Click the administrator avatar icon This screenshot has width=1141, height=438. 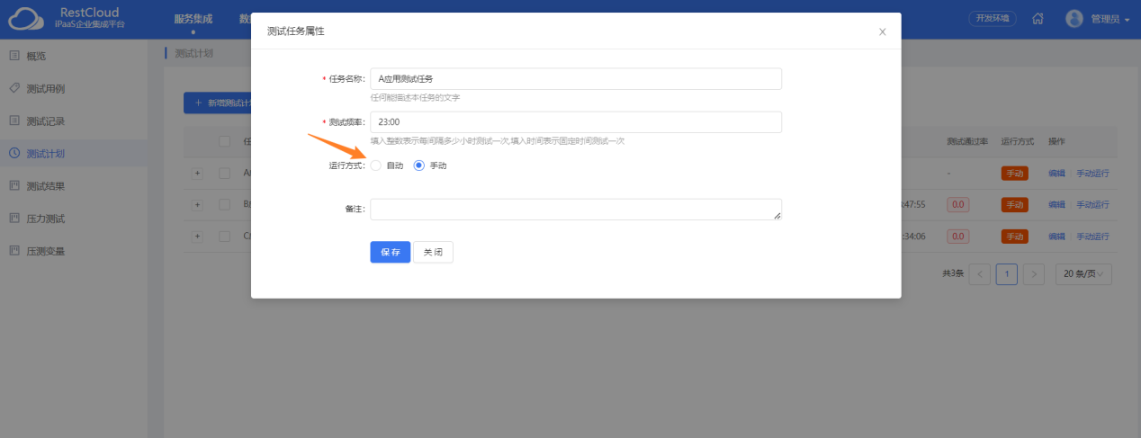(1074, 18)
